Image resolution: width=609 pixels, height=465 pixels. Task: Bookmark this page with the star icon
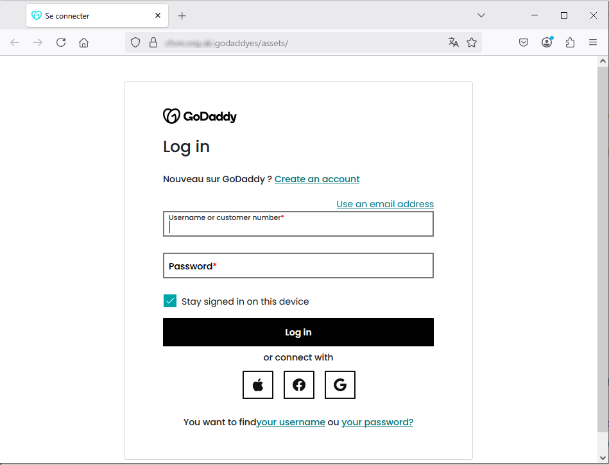pyautogui.click(x=472, y=42)
